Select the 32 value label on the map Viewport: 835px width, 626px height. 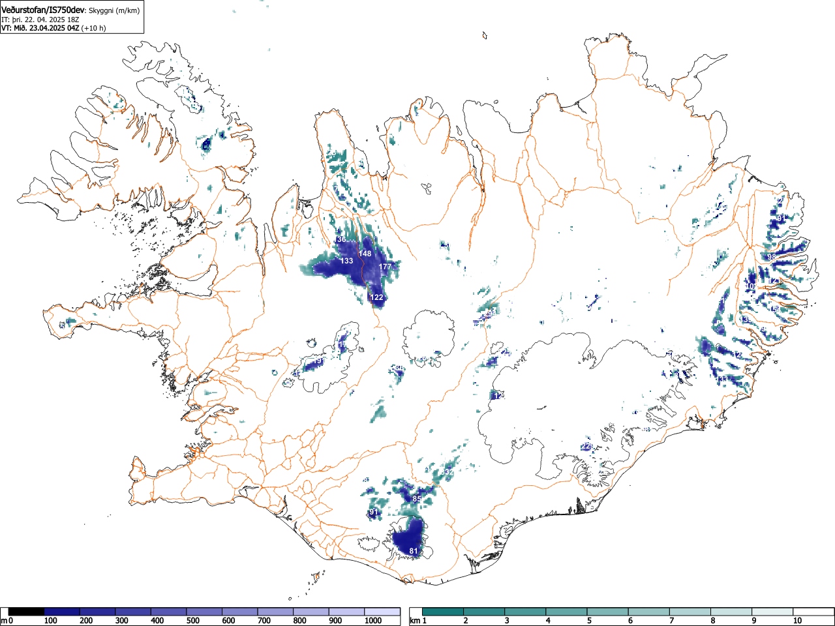(x=448, y=471)
